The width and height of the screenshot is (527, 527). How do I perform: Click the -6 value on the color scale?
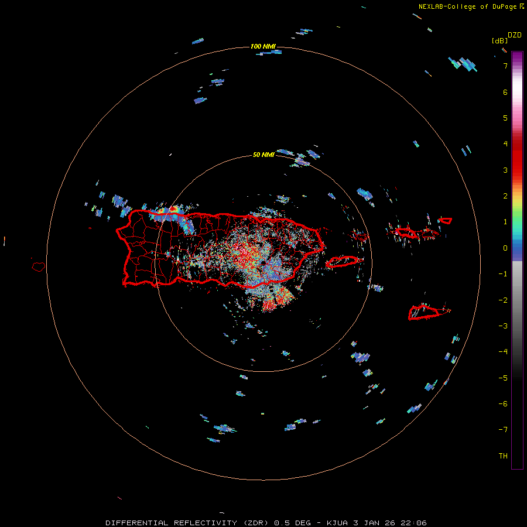(x=503, y=404)
